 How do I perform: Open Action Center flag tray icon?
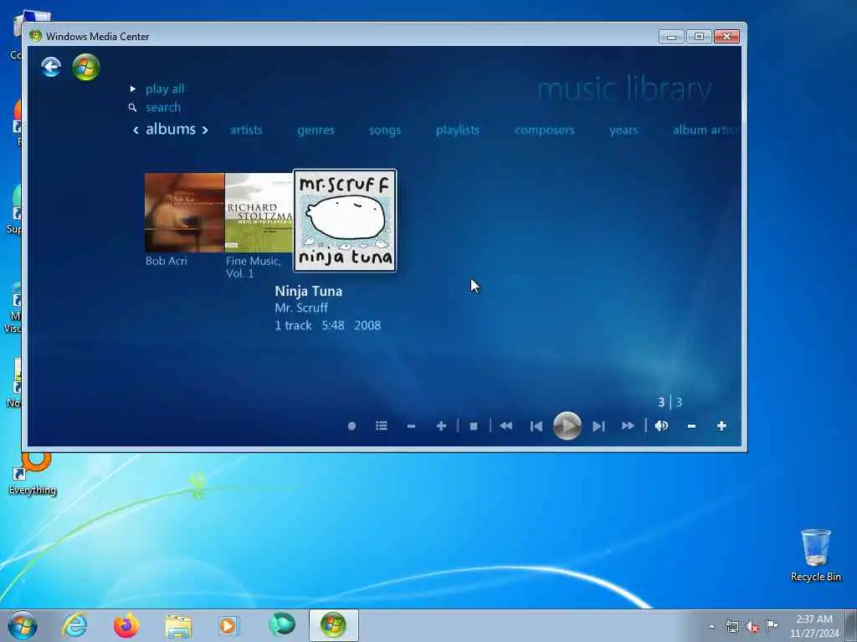pyautogui.click(x=772, y=626)
